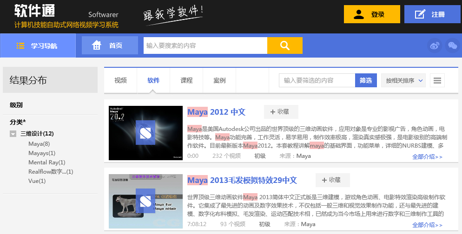This screenshot has width=462, height=234.
Task: Filter by Vue(1) category
Action: coord(37,181)
